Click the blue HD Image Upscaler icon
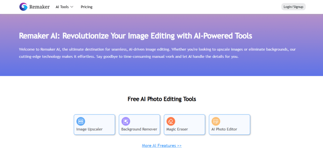This screenshot has height=153, width=323. point(81,121)
